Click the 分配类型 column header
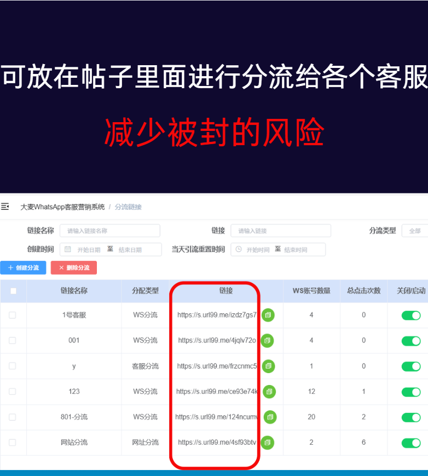Viewport: 428px width, 476px height. click(145, 290)
